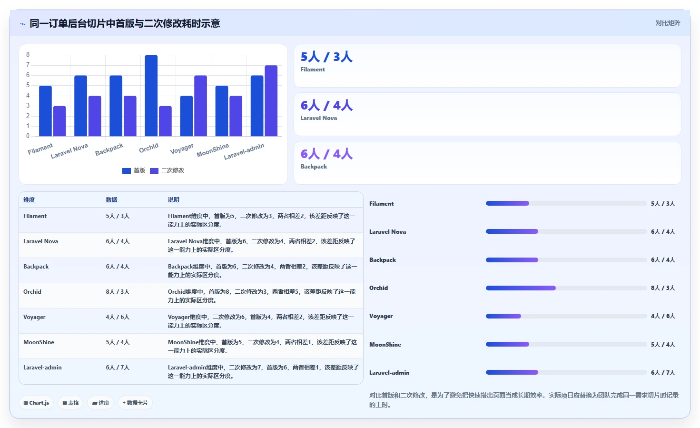The width and height of the screenshot is (700, 428).
Task: Open the Filament 5人 / 3人 data card
Action: coord(487,66)
